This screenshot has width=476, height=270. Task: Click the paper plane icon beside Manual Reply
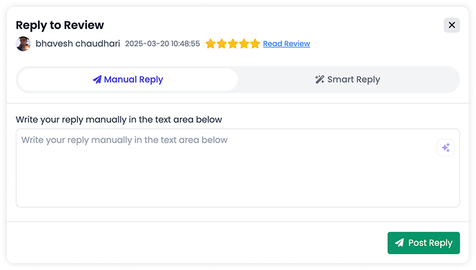(x=97, y=79)
